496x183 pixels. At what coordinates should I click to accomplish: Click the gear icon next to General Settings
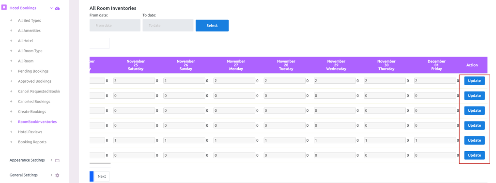[x=57, y=175]
